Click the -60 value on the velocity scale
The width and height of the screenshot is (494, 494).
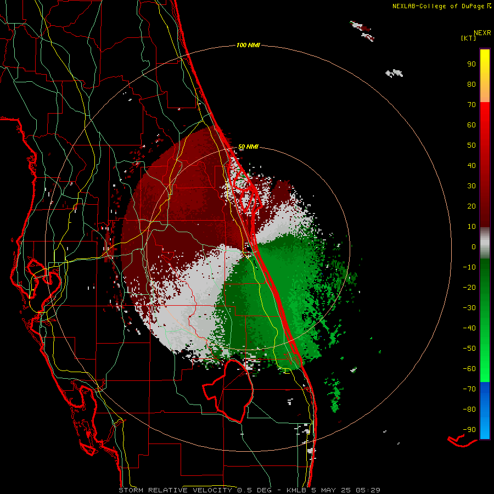[469, 369]
